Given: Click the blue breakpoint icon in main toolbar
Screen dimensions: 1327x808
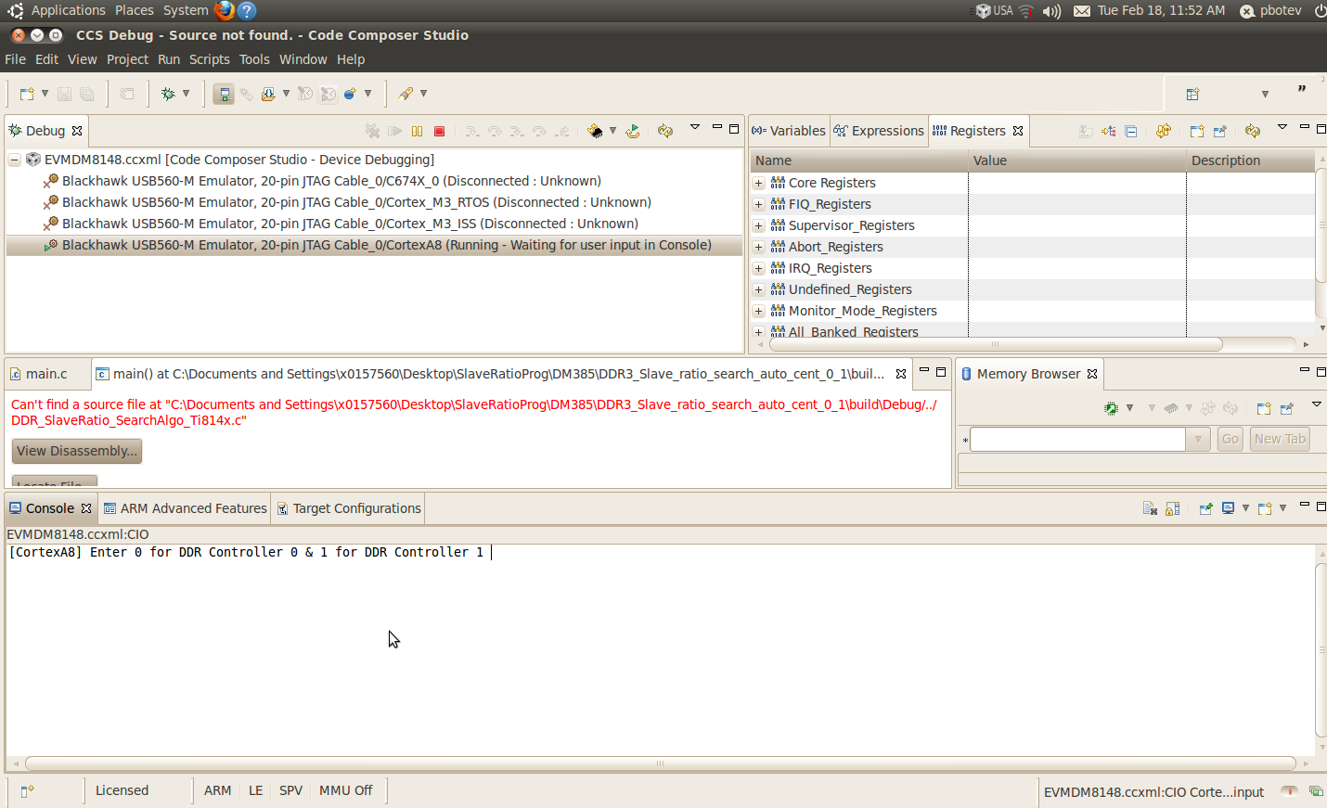Looking at the screenshot, I should click(350, 94).
